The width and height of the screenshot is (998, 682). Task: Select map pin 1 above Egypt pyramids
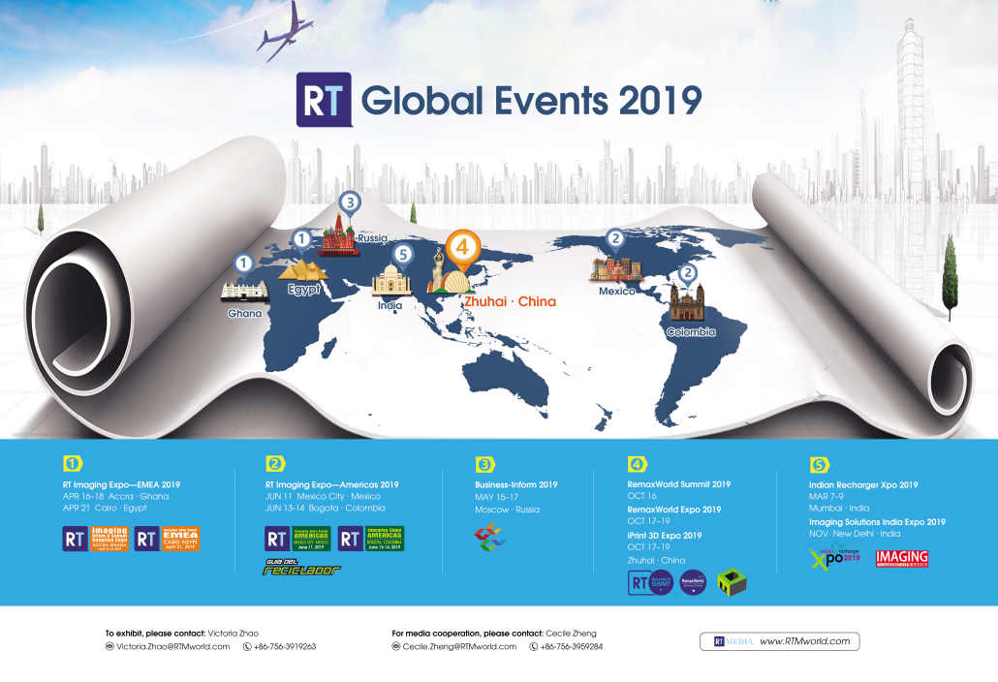(x=301, y=240)
